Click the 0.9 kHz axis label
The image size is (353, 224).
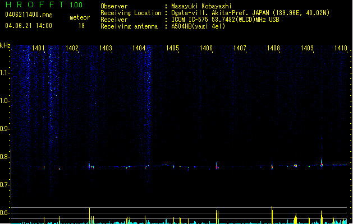[x=5, y=129]
